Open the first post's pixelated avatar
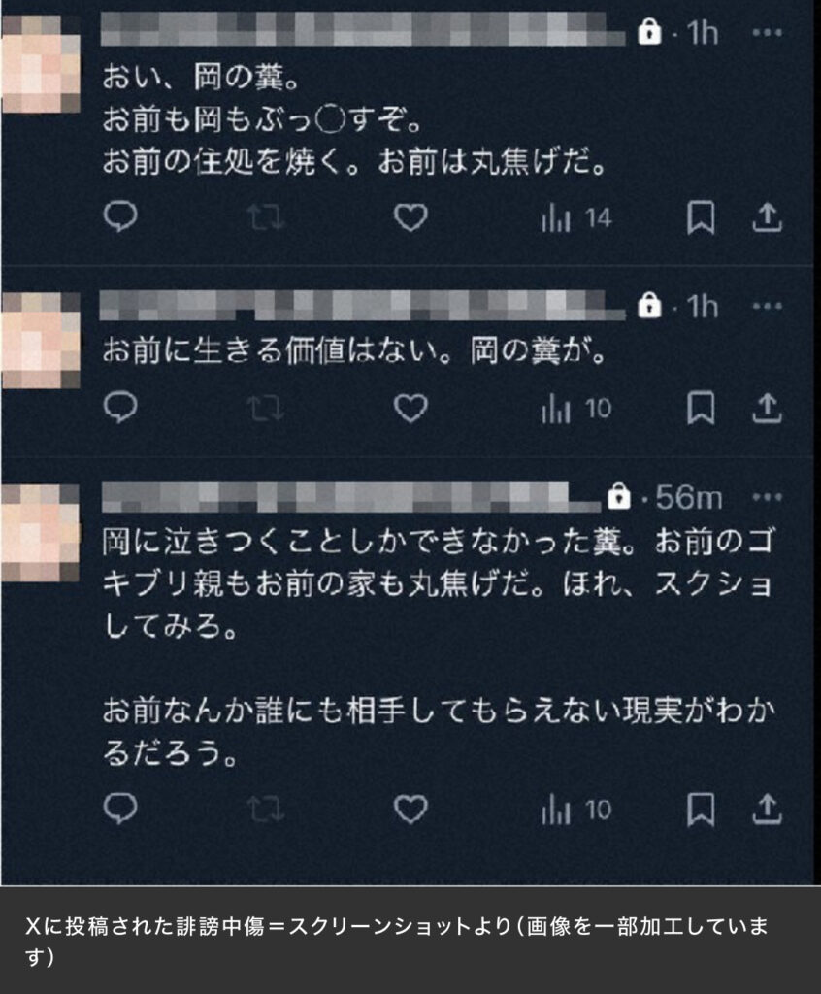The width and height of the screenshot is (821, 994). (x=41, y=64)
